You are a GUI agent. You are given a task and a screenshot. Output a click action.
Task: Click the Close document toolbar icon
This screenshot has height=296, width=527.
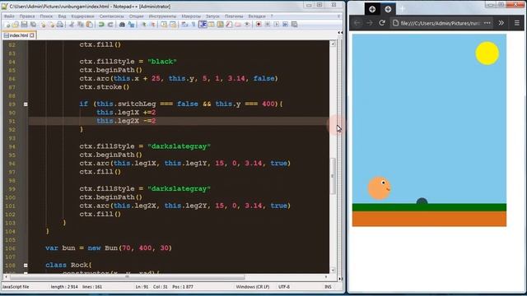click(x=43, y=24)
